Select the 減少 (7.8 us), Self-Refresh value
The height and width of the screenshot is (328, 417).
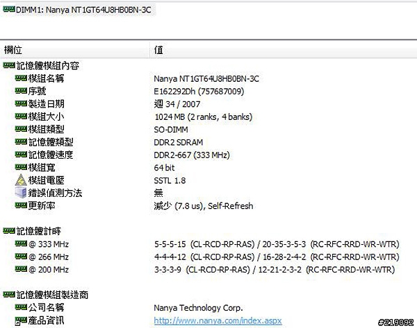(x=204, y=206)
